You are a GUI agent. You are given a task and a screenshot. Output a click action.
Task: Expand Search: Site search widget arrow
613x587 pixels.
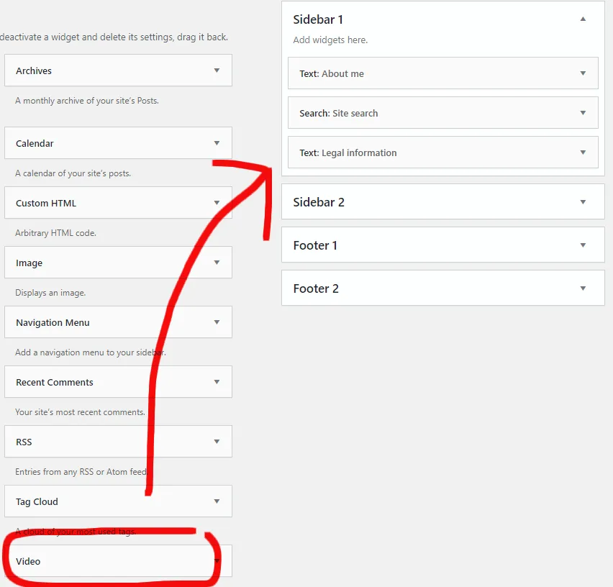tap(583, 113)
